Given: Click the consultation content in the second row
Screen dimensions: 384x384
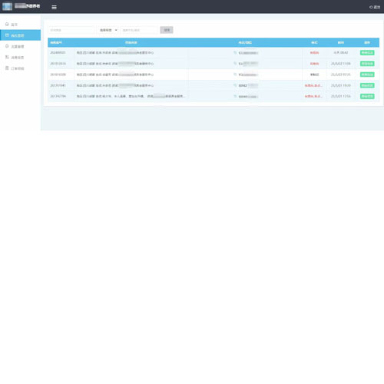Looking at the screenshot, I should (x=115, y=64).
